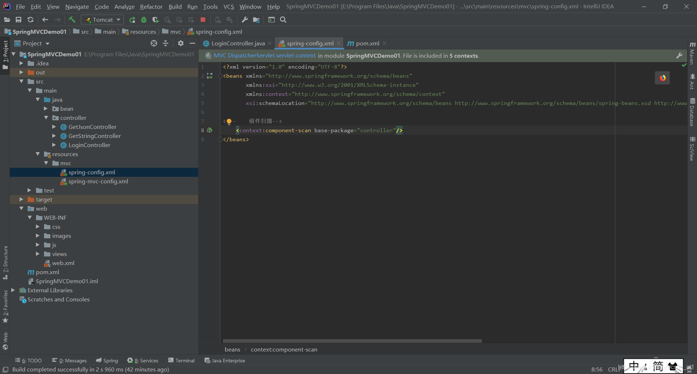This screenshot has height=374, width=697.
Task: Open MVC DispatcherServlet servlet context link
Action: pyautogui.click(x=265, y=56)
